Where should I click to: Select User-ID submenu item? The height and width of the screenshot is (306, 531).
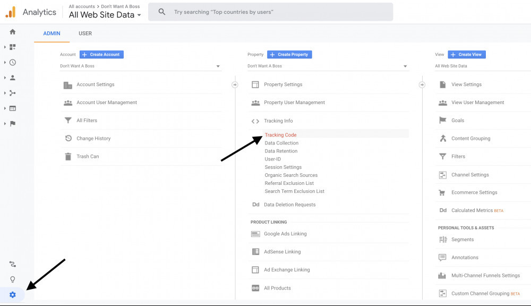(272, 159)
